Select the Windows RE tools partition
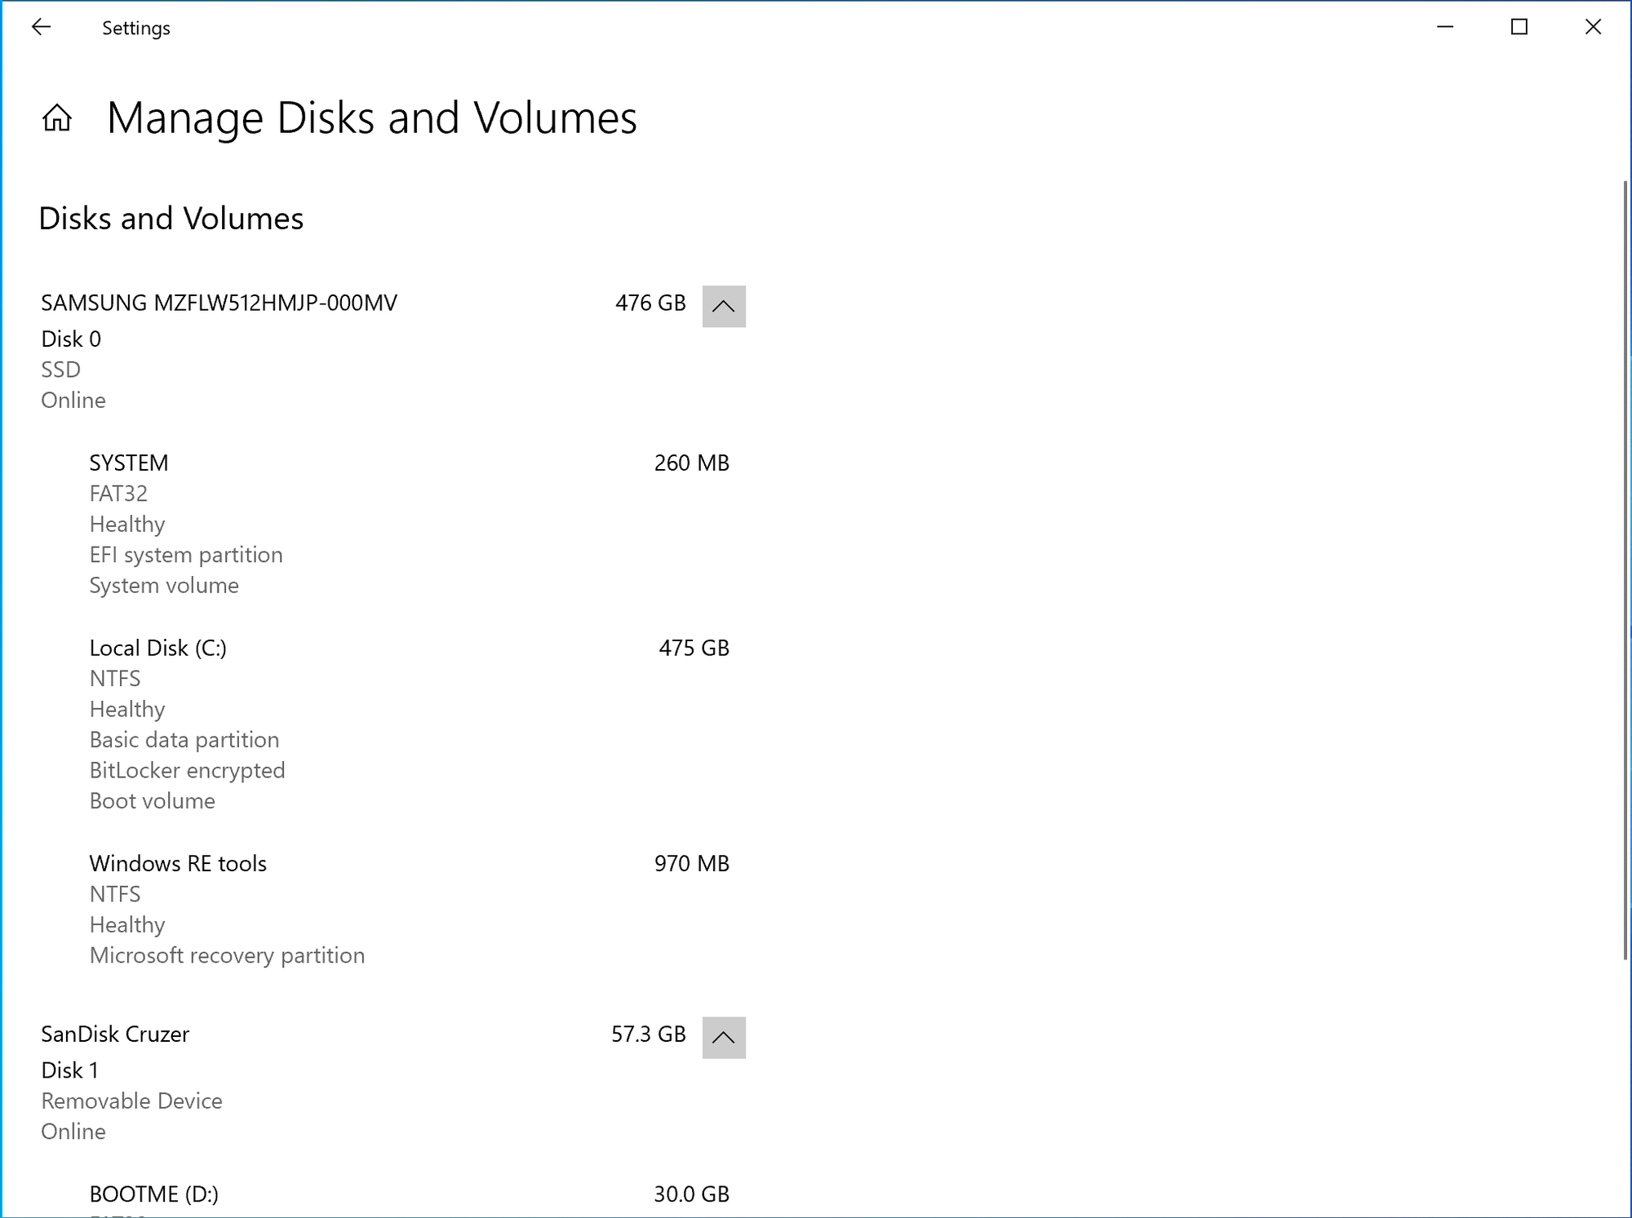This screenshot has height=1218, width=1632. tap(178, 863)
